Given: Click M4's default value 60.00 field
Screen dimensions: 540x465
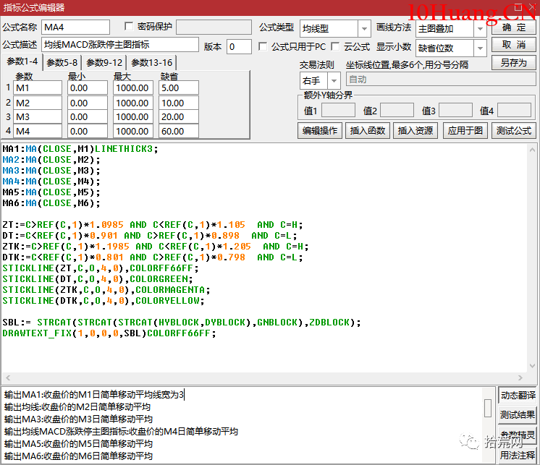Looking at the screenshot, I should [179, 131].
